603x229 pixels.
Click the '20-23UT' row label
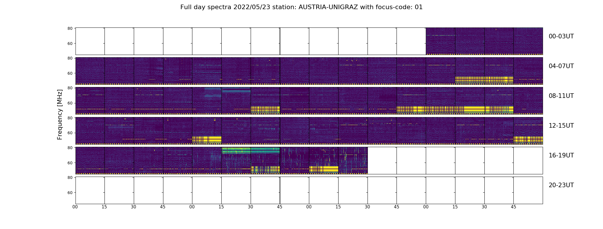click(561, 185)
